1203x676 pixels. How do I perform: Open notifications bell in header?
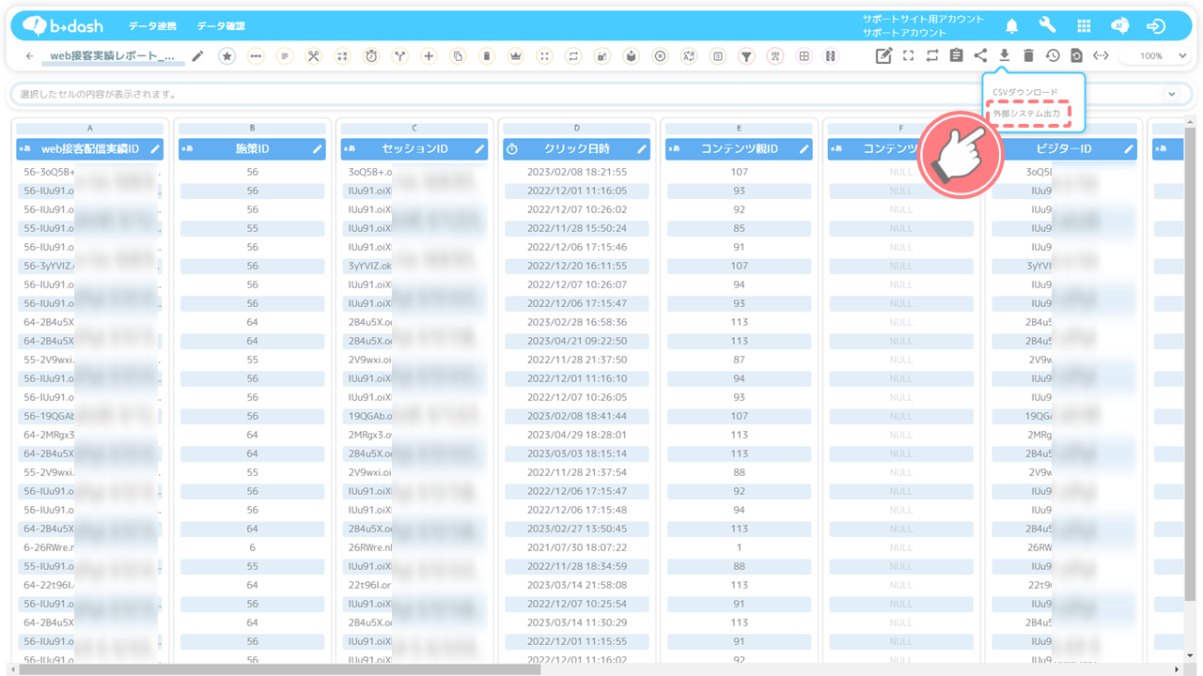[1012, 26]
